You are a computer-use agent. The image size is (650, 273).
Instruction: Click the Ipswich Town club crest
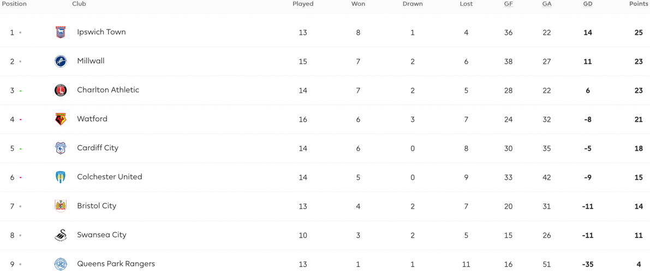pyautogui.click(x=61, y=32)
